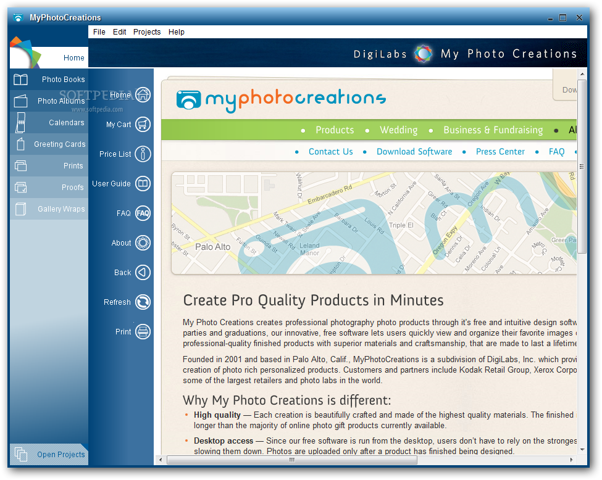Image resolution: width=602 pixels, height=480 pixels.
Task: Click 'Create Pro Quality Products in Minutes' heading
Action: (x=313, y=300)
